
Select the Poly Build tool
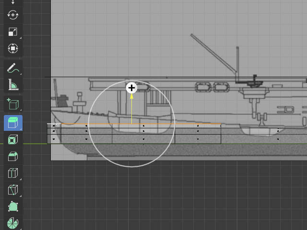pyautogui.click(x=13, y=207)
